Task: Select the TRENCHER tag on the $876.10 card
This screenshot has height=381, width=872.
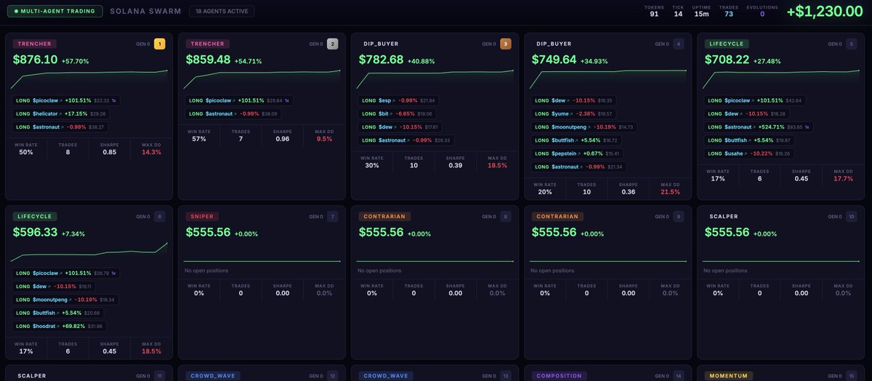Action: click(x=35, y=44)
